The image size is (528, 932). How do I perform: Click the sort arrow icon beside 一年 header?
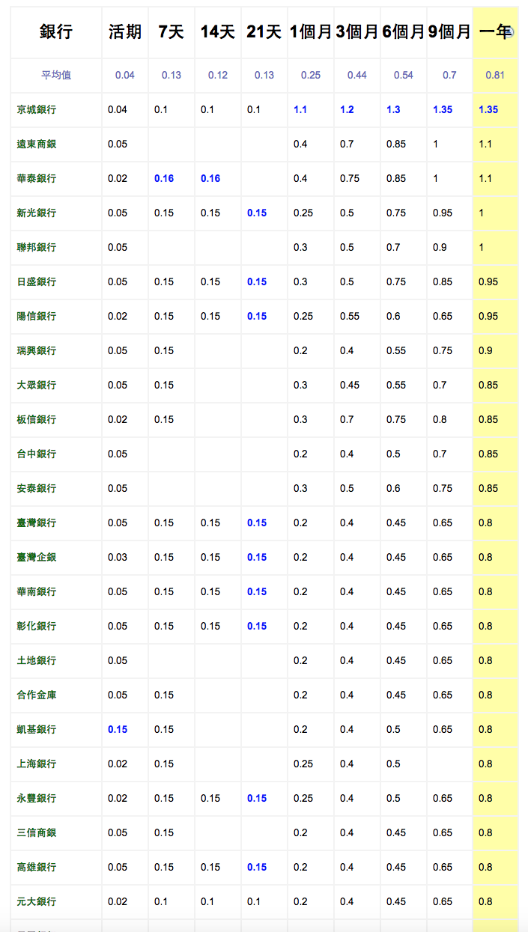coord(509,31)
